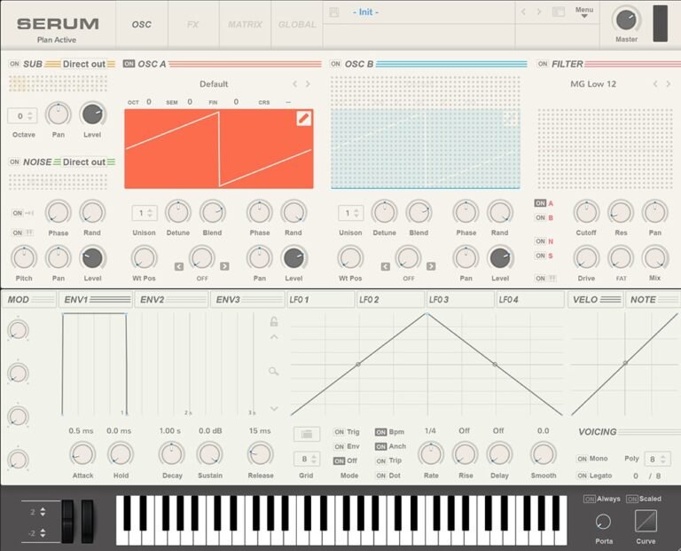Select the ENV3 tab

(247, 299)
